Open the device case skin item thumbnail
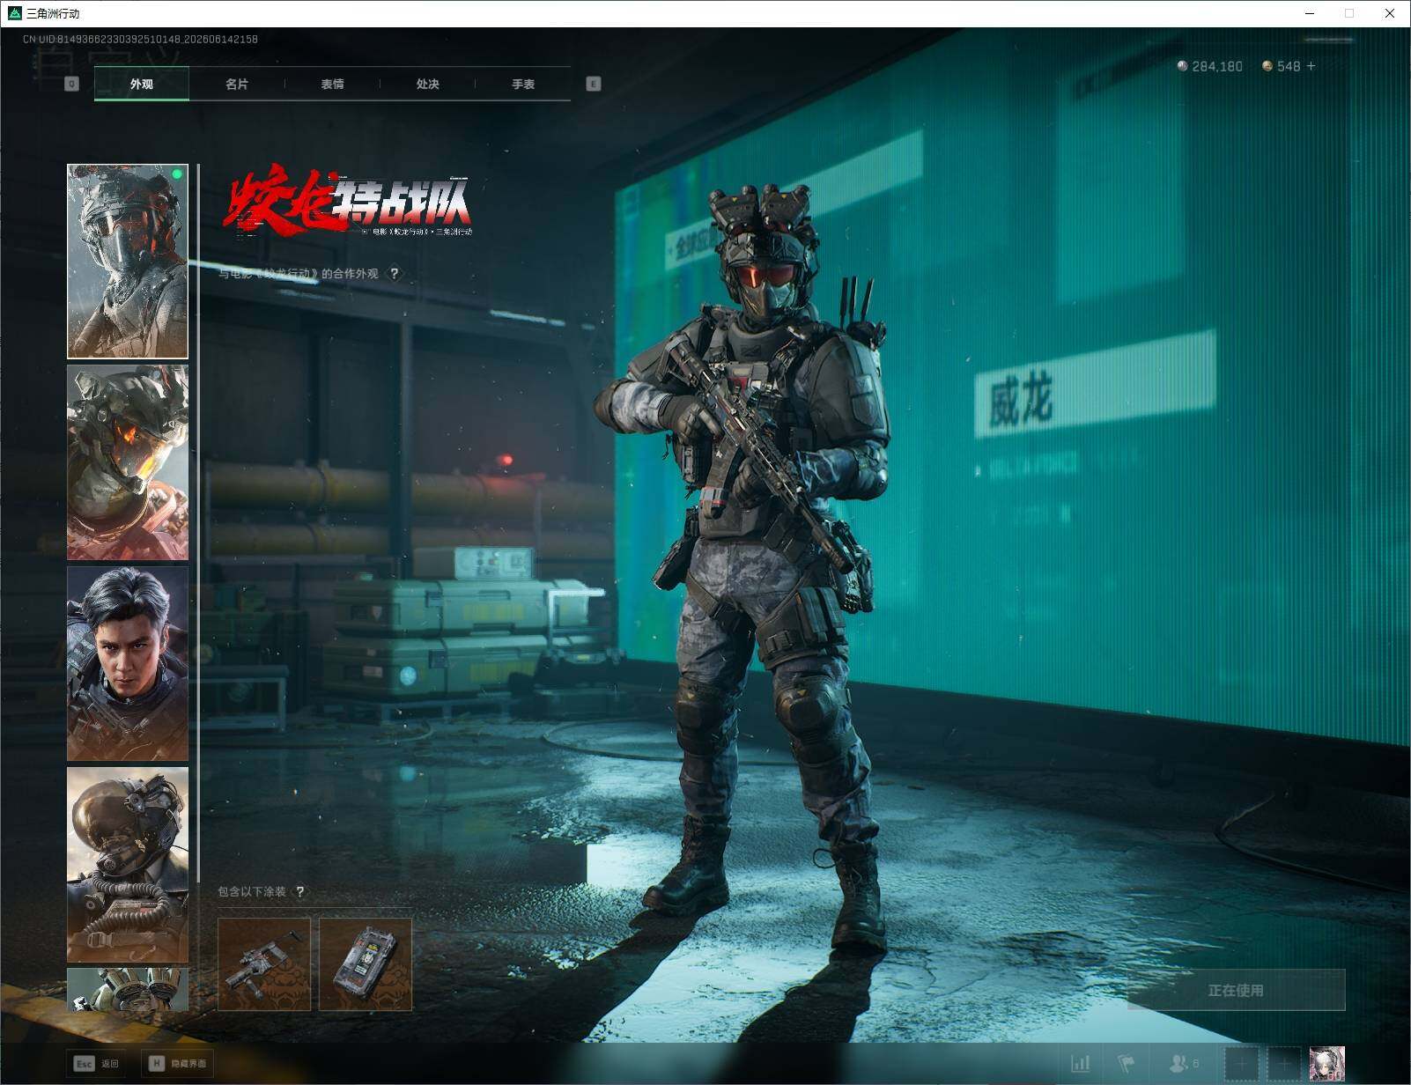Screen dimensions: 1411x1085 (x=366, y=964)
